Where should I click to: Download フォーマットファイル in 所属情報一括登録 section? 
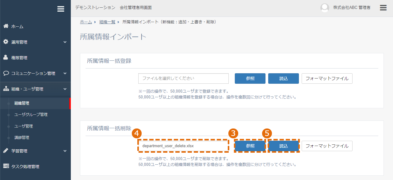(x=327, y=79)
